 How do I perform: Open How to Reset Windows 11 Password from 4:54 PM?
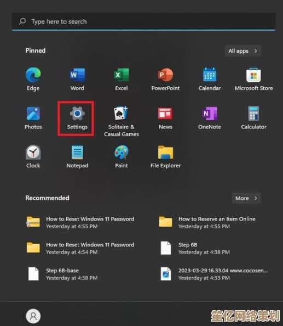coord(80,248)
